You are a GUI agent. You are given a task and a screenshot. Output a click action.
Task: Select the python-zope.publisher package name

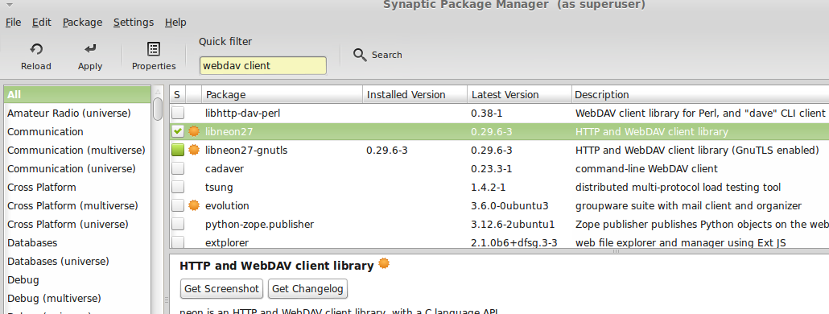[260, 224]
